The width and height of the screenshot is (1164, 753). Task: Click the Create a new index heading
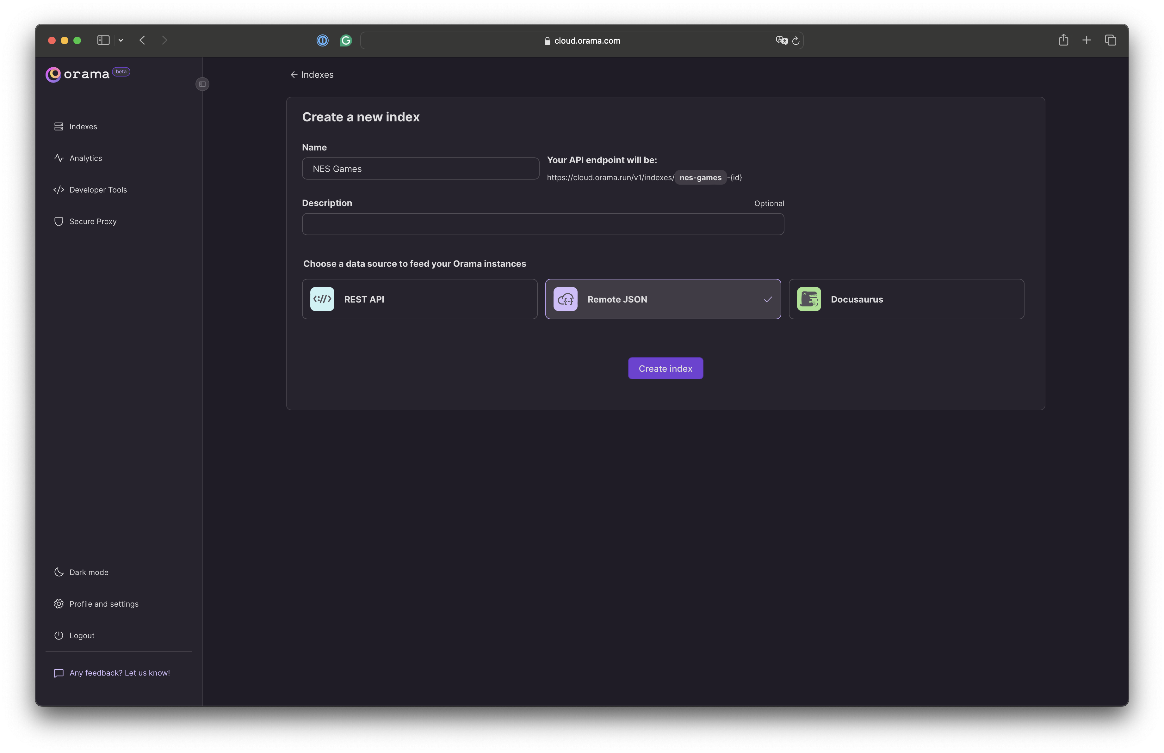[x=361, y=117]
